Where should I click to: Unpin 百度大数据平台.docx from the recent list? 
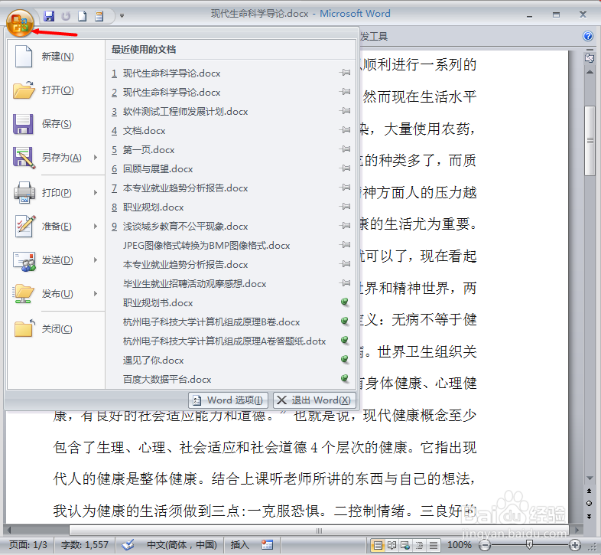pos(345,378)
